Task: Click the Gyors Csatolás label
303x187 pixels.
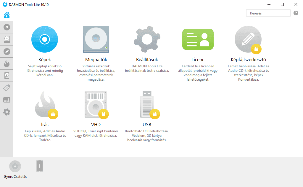Action: tap(15, 177)
